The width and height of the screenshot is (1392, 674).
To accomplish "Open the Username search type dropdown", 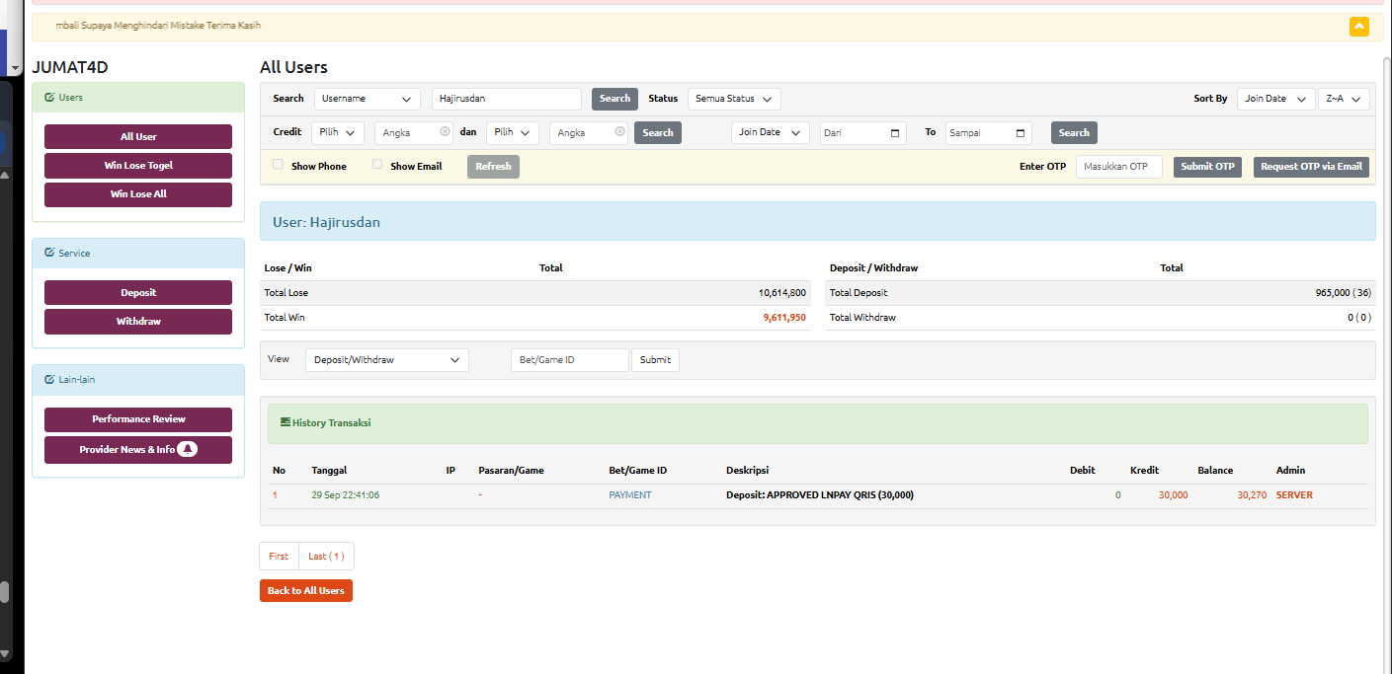I will (x=368, y=99).
